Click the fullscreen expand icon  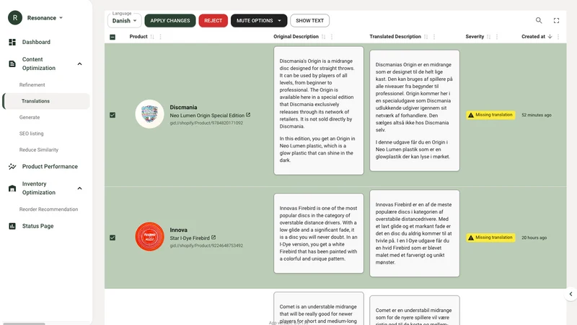[x=556, y=21]
